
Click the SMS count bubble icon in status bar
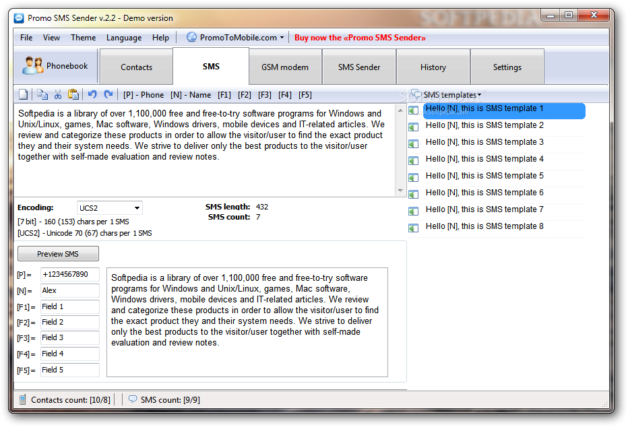[133, 399]
